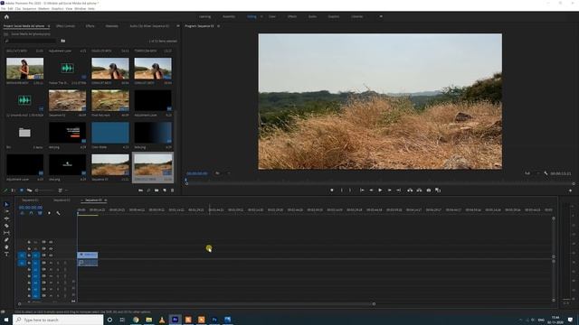Viewport: 579px width, 325px height.
Task: Add a marker in the Program monitor
Action: point(332,190)
